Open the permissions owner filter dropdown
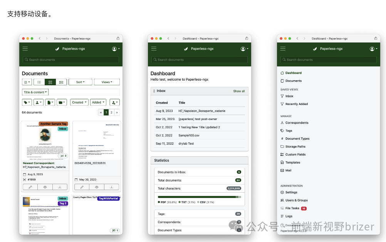Screen dimensions: 386x242 [114, 102]
